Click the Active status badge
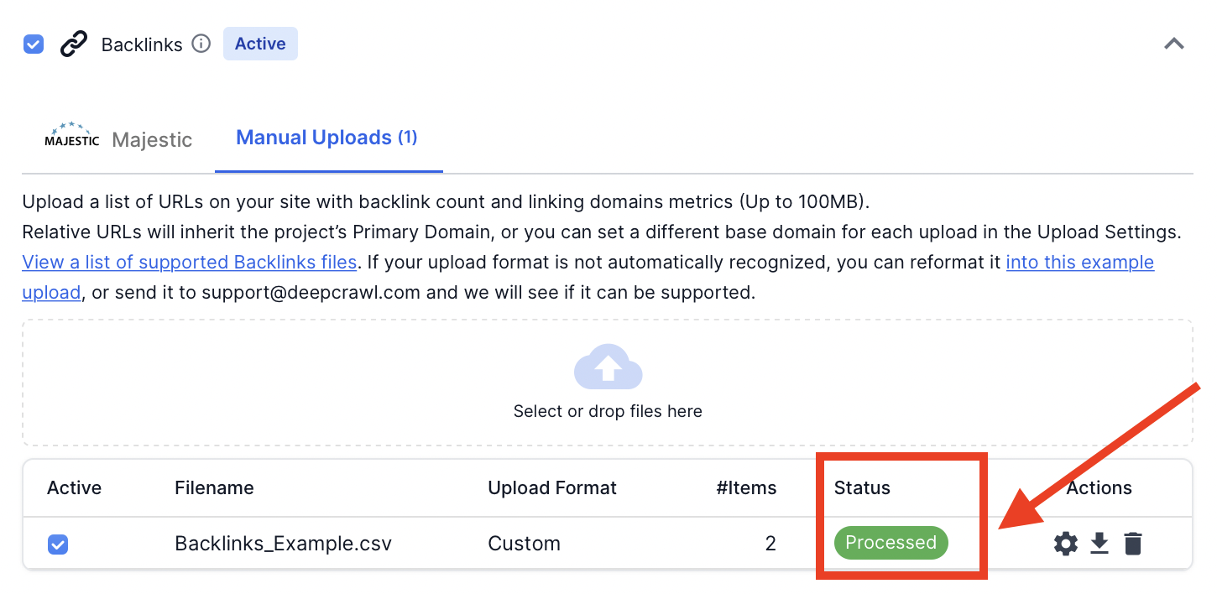This screenshot has height=594, width=1217. [260, 44]
